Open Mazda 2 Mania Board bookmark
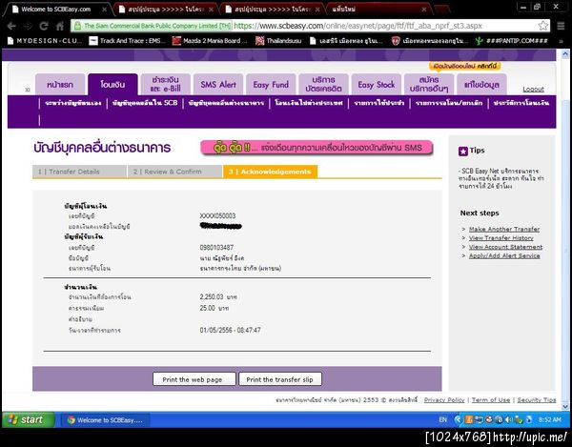The width and height of the screenshot is (572, 447). 210,41
